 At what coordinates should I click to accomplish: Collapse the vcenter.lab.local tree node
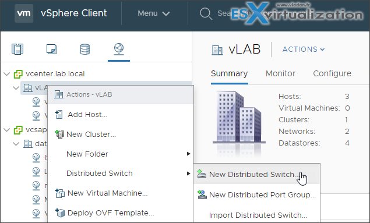(7, 74)
